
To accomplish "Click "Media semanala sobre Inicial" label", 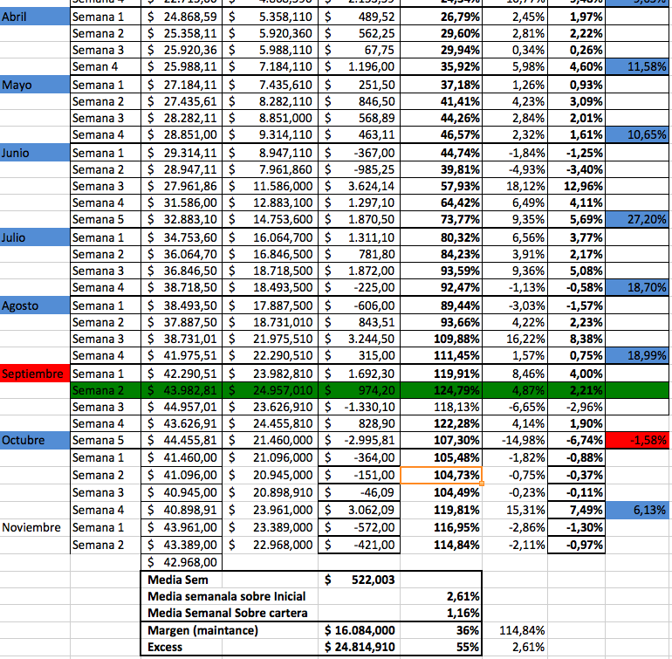I will point(227,596).
